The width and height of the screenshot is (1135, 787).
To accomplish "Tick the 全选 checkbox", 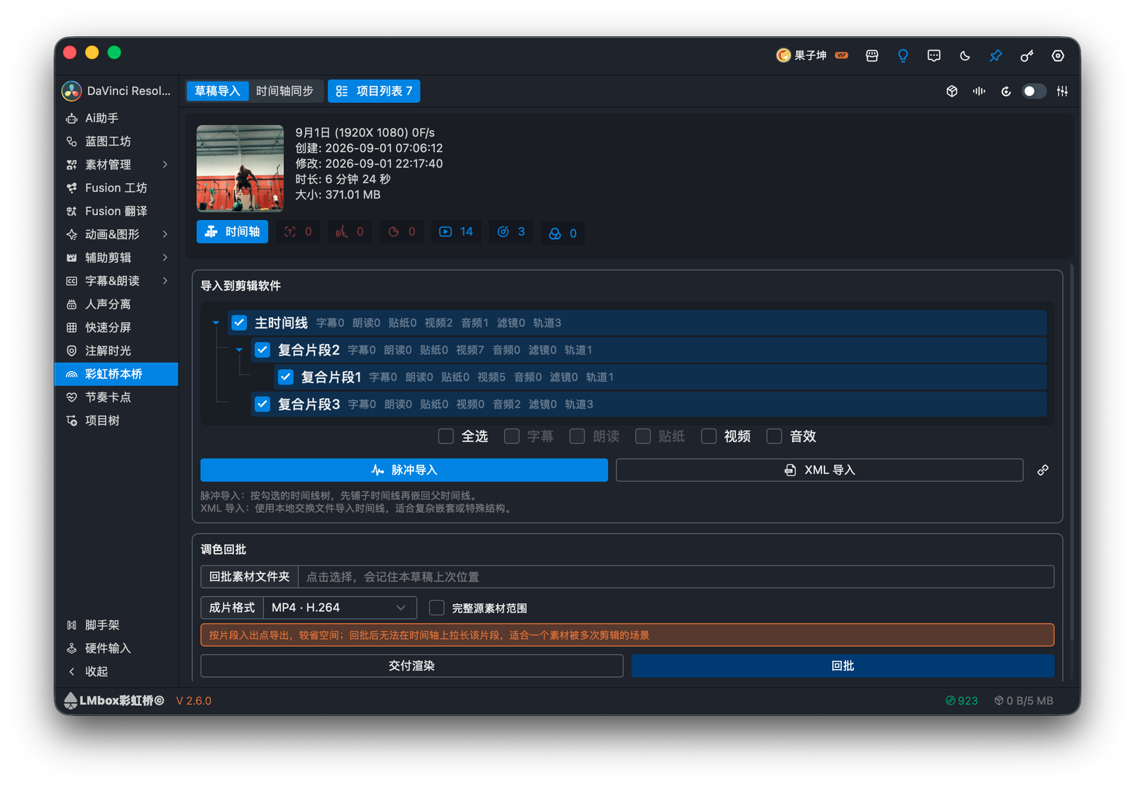I will click(x=445, y=436).
